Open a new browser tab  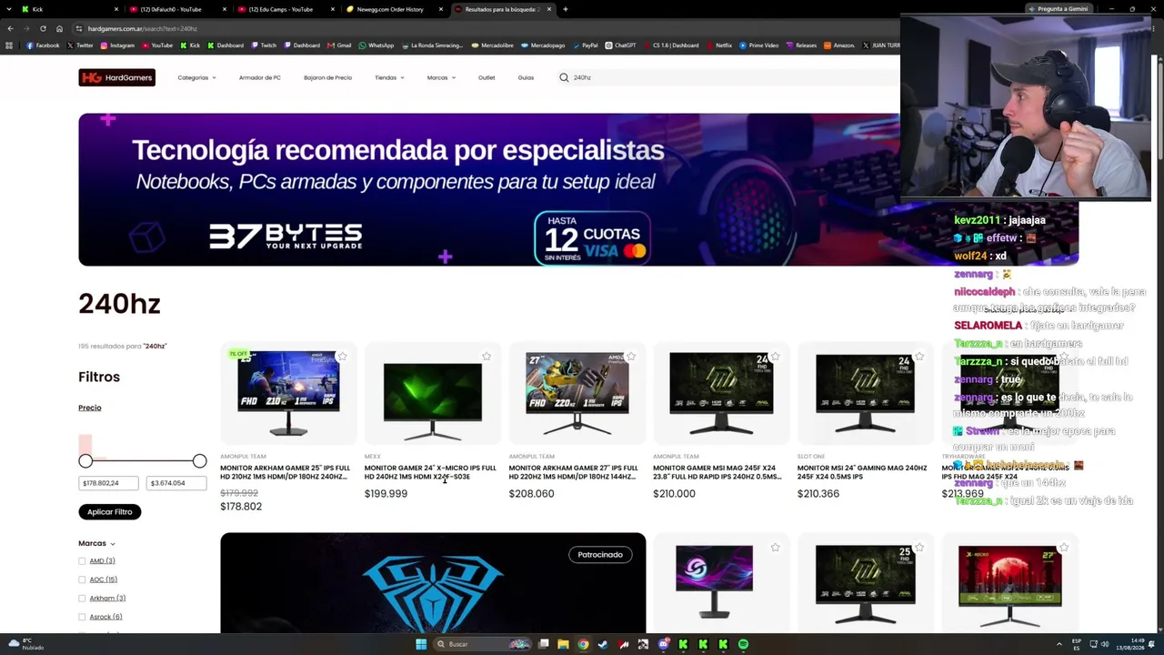click(565, 9)
